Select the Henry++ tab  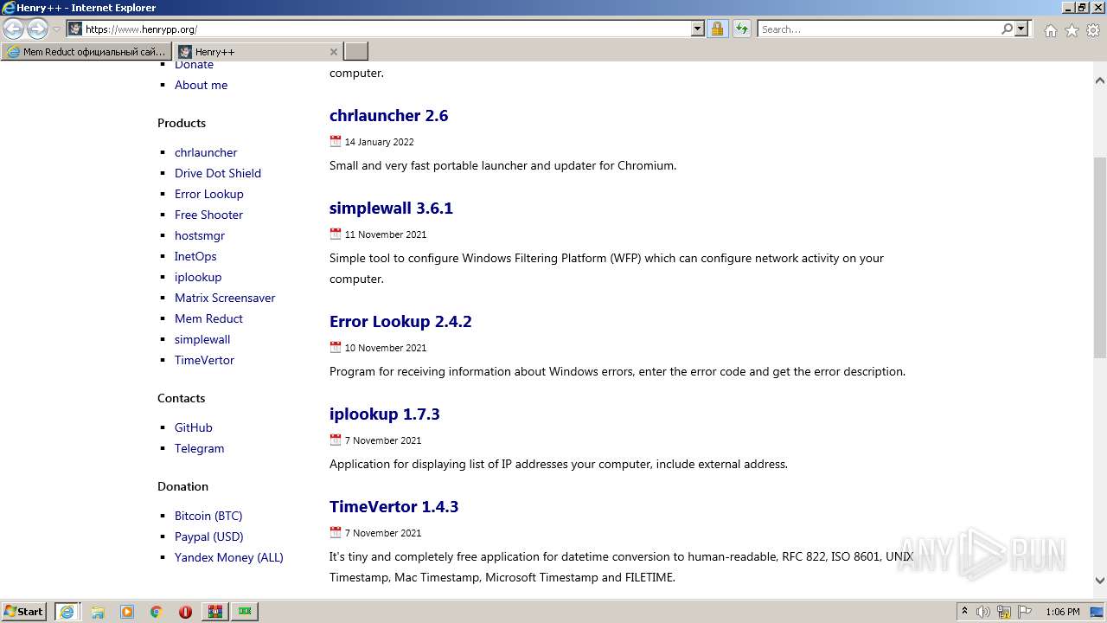[x=251, y=52]
